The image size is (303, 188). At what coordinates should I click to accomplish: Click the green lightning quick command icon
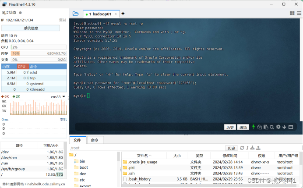click(x=254, y=127)
